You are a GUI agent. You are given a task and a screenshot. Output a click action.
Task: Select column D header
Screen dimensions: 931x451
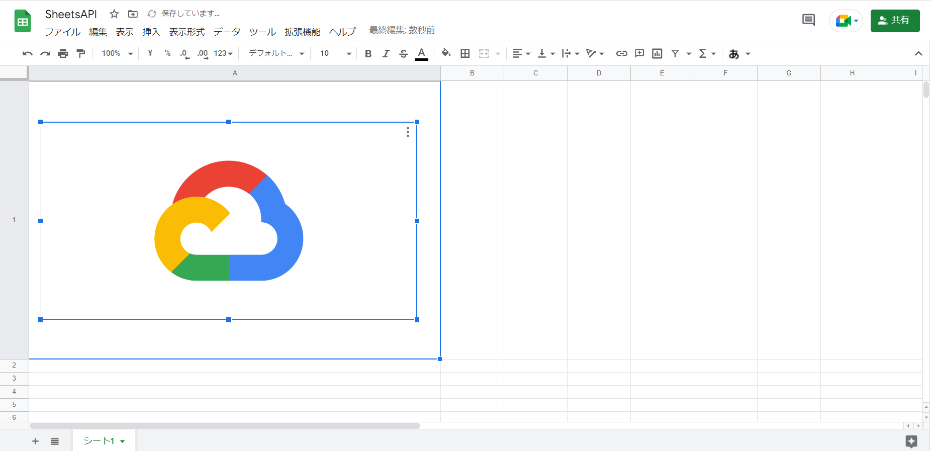click(x=599, y=73)
